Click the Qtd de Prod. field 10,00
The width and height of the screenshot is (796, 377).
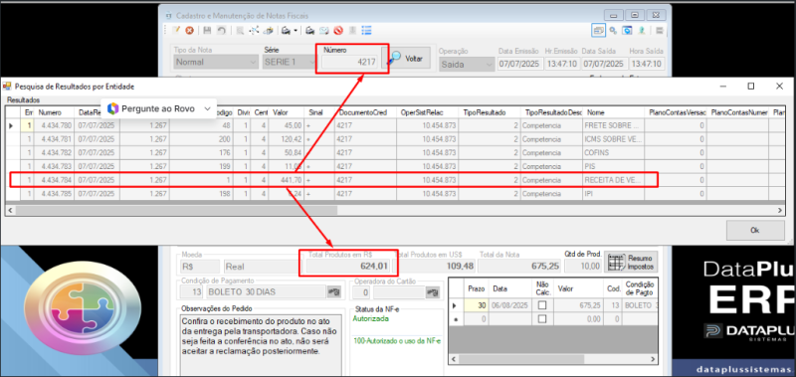point(583,266)
